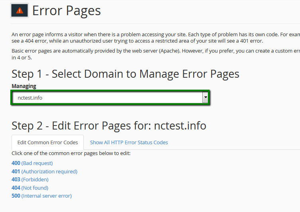Expand the nctest.info selector arrow
The height and width of the screenshot is (212, 300).
205,97
